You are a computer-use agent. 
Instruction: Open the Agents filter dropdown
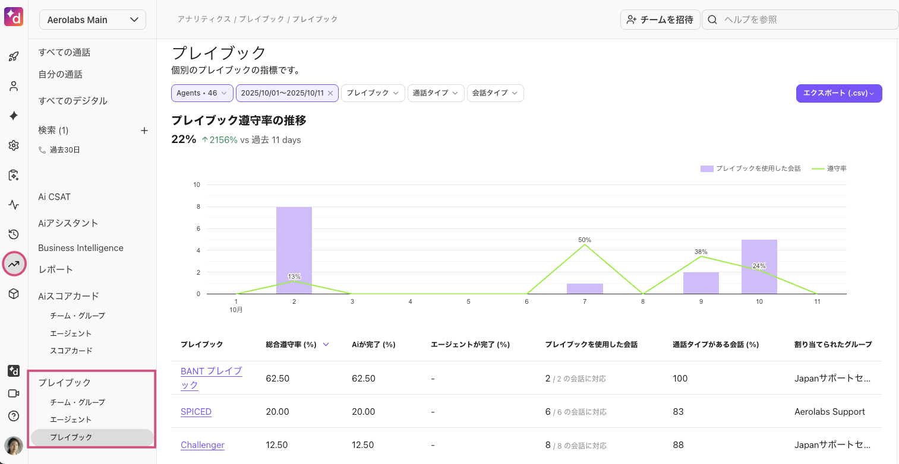201,93
